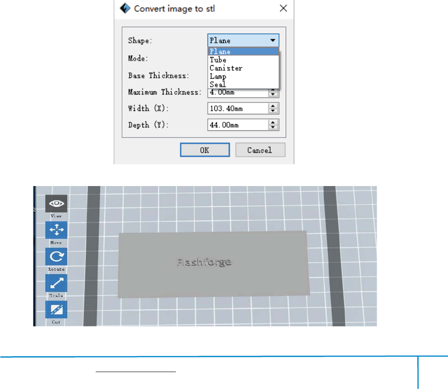Collapse the Shape dropdown arrow
This screenshot has width=448, height=389.
click(x=273, y=40)
